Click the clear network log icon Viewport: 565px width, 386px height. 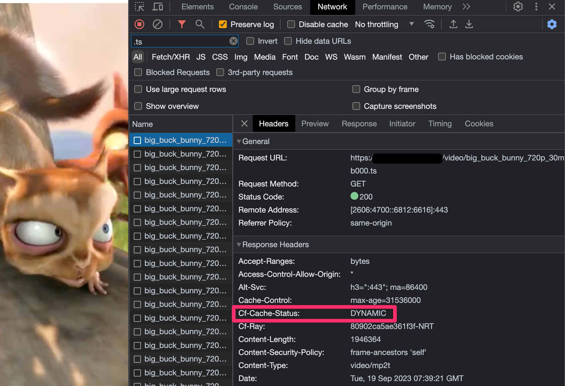(x=157, y=24)
